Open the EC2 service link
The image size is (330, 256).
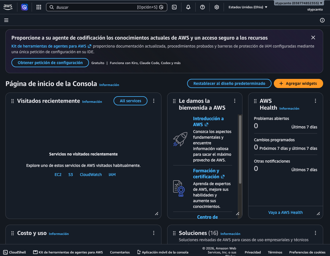coord(58,175)
